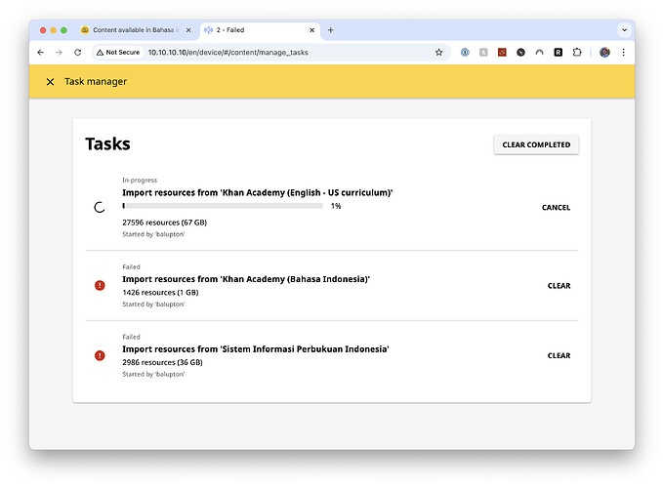Open the Chrome three-dot menu
This screenshot has width=663, height=488.
click(x=623, y=53)
